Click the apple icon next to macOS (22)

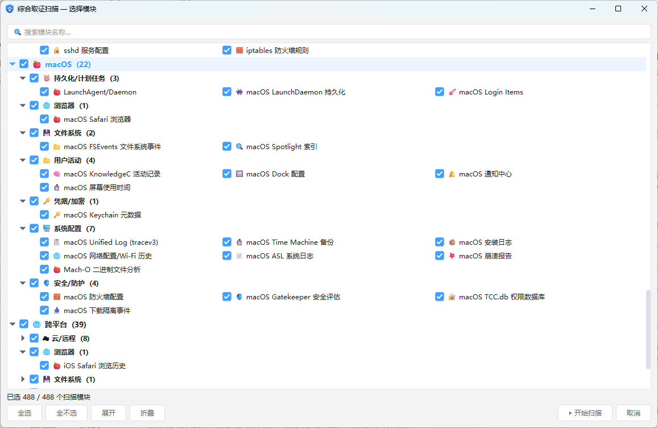[37, 64]
